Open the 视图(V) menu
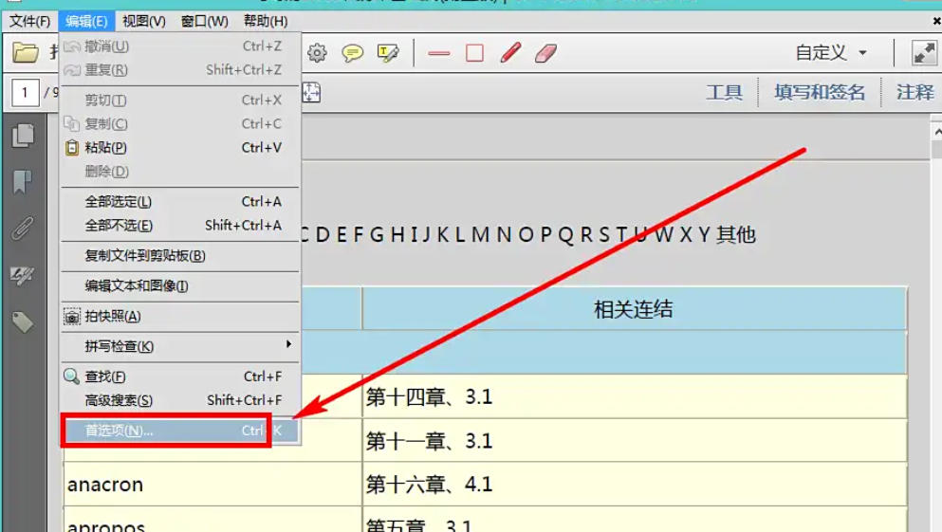This screenshot has width=942, height=532. click(x=144, y=21)
